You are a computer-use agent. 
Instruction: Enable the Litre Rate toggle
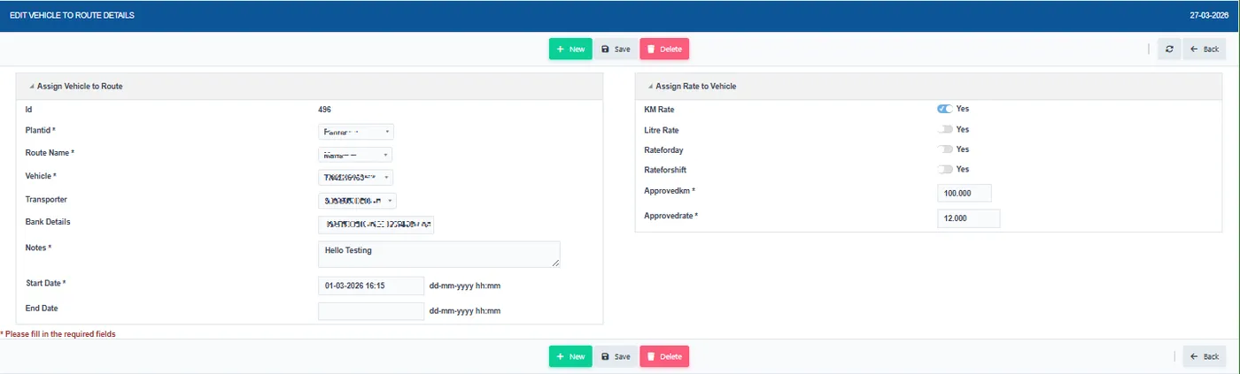[945, 129]
